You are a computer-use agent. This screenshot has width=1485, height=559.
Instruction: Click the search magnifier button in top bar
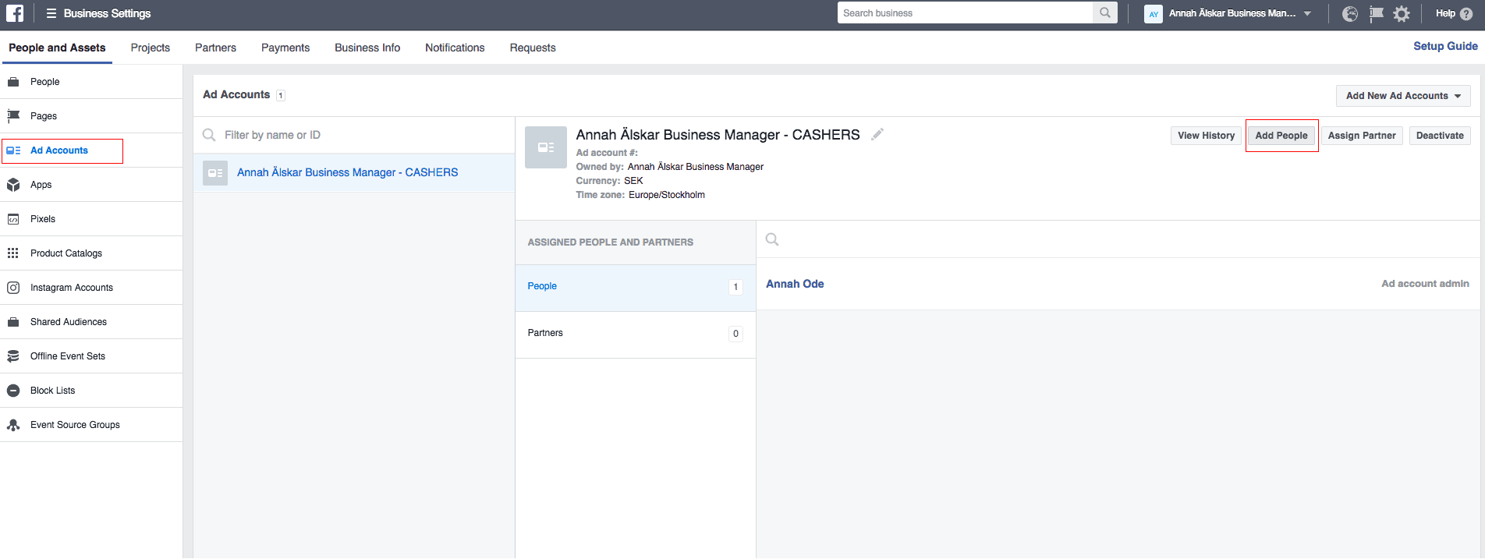1104,13
